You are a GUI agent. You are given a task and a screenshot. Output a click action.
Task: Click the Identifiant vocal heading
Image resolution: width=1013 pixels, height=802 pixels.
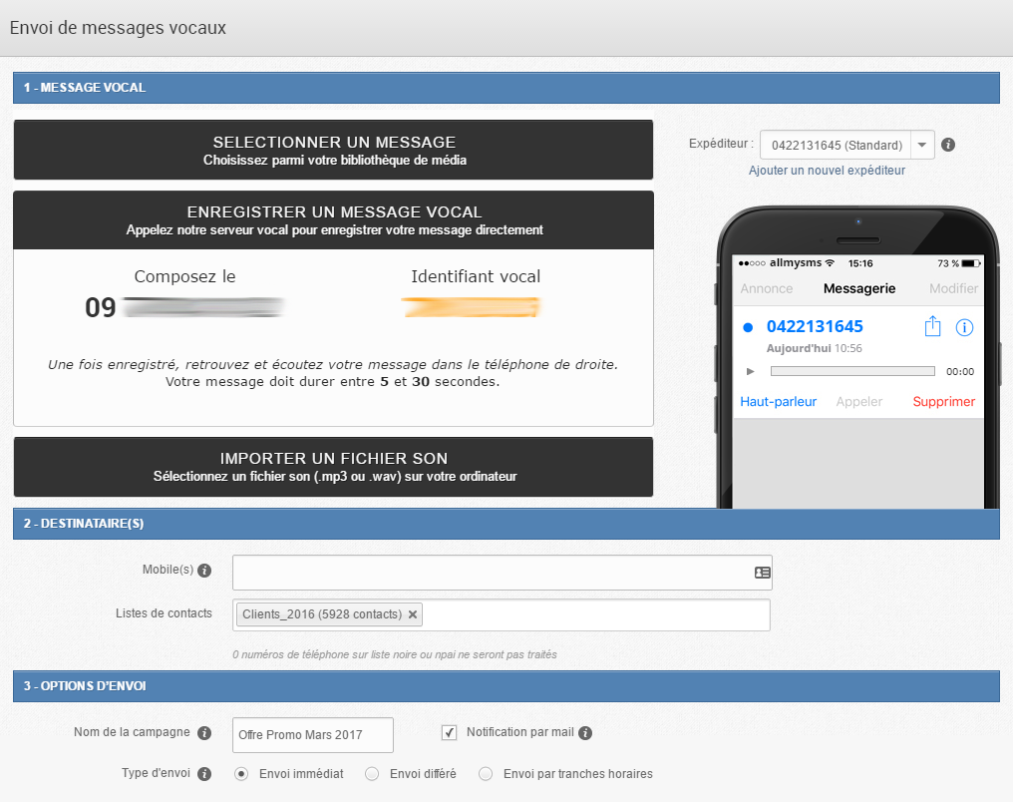(x=476, y=276)
